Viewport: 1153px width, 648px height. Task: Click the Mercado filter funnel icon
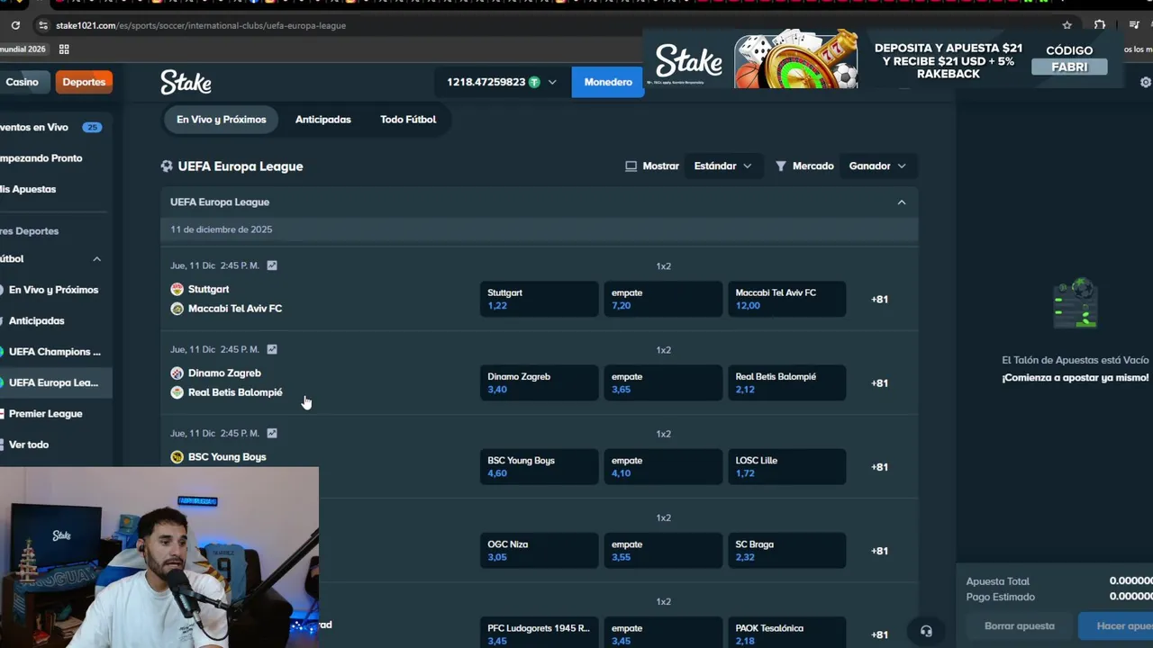[x=781, y=166]
